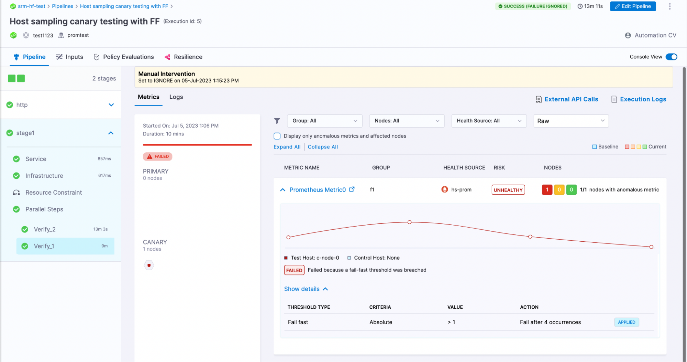Click the red risk count box
687x362 pixels.
(x=547, y=189)
